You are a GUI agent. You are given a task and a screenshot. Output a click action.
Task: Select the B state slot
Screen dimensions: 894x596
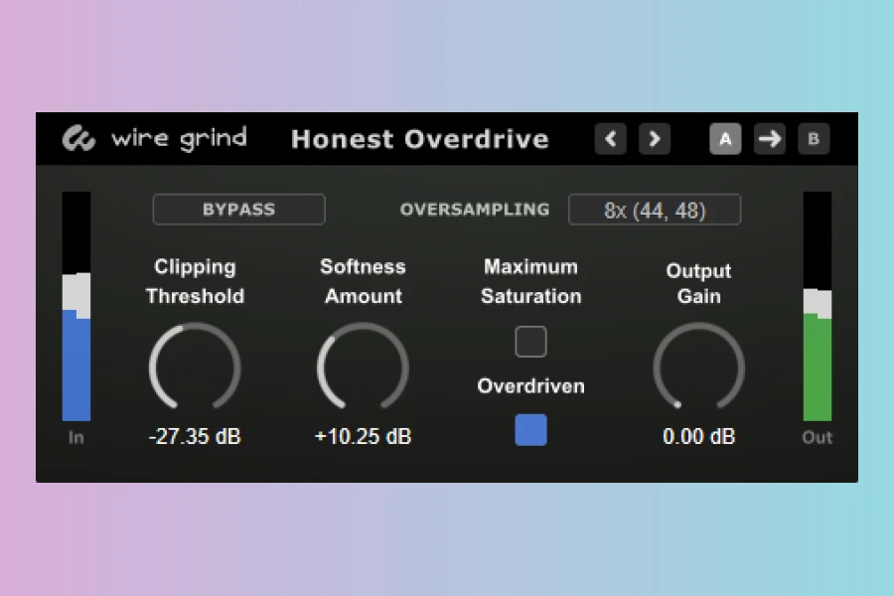coord(814,139)
